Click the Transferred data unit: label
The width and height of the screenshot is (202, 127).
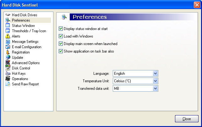click(x=93, y=89)
